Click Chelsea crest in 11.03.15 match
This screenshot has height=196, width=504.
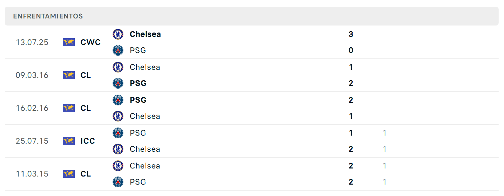point(118,166)
